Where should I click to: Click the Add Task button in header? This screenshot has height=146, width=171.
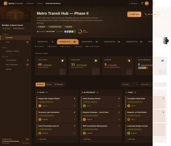[134, 14]
